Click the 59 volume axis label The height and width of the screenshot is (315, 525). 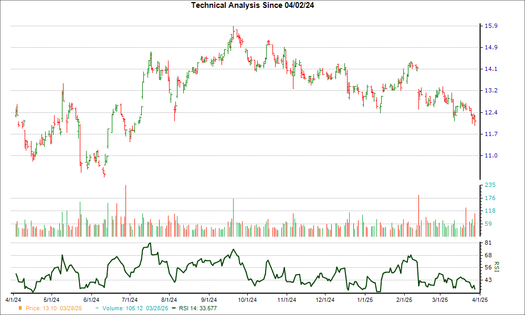coord(488,224)
